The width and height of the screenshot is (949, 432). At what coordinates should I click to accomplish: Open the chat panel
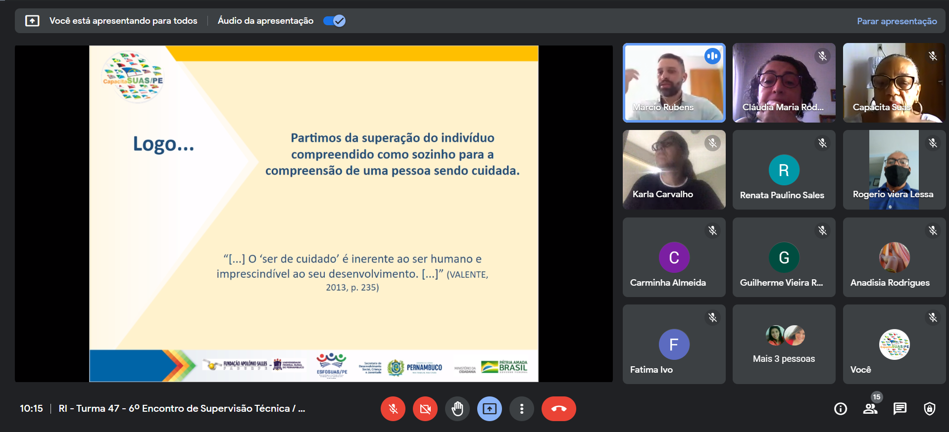[x=899, y=409]
